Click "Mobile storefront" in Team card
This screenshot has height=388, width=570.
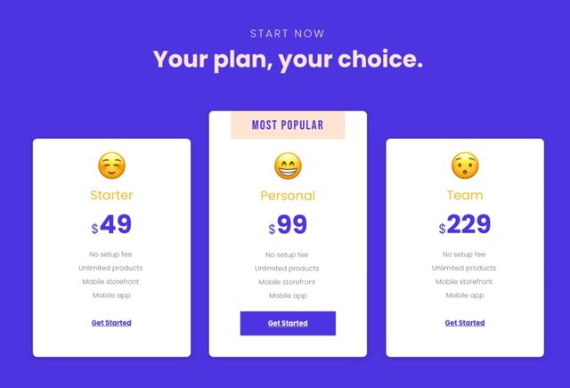pos(464,281)
